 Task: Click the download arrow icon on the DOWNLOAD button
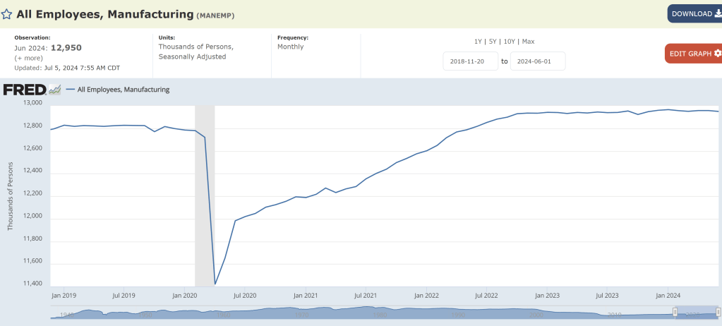click(x=718, y=13)
